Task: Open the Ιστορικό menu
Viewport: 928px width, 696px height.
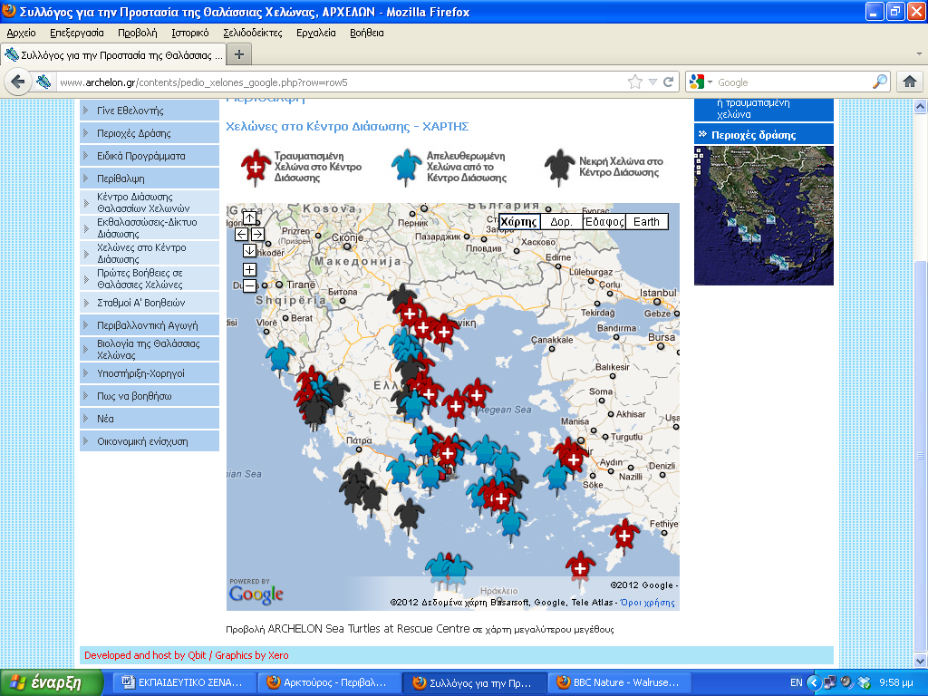Action: [x=190, y=34]
